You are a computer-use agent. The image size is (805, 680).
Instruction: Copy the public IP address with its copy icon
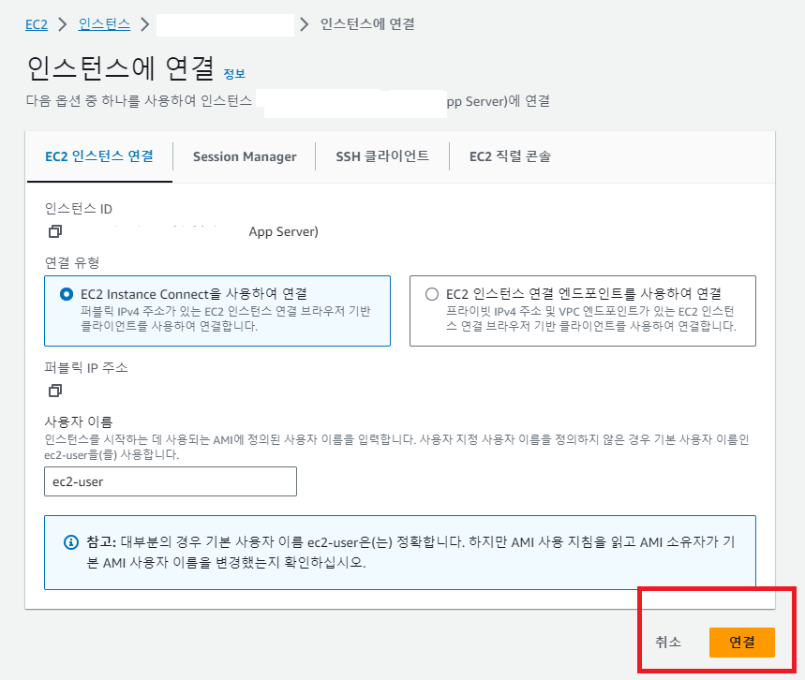(x=55, y=391)
